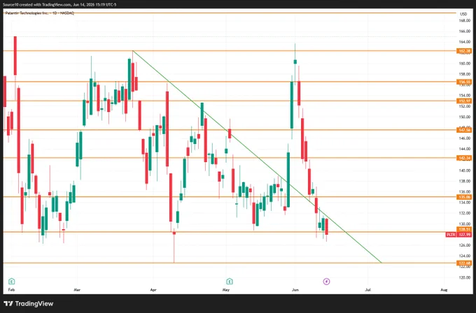Viewport: 476px width, 313px height.
Task: Click the Feb label on the time axis
Action: pos(11,290)
